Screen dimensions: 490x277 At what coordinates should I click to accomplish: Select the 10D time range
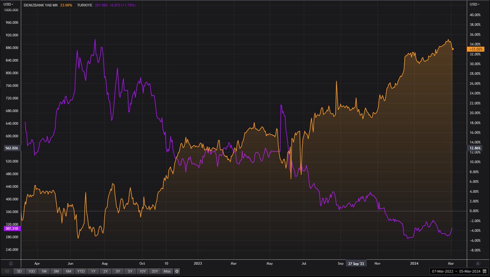pos(32,271)
